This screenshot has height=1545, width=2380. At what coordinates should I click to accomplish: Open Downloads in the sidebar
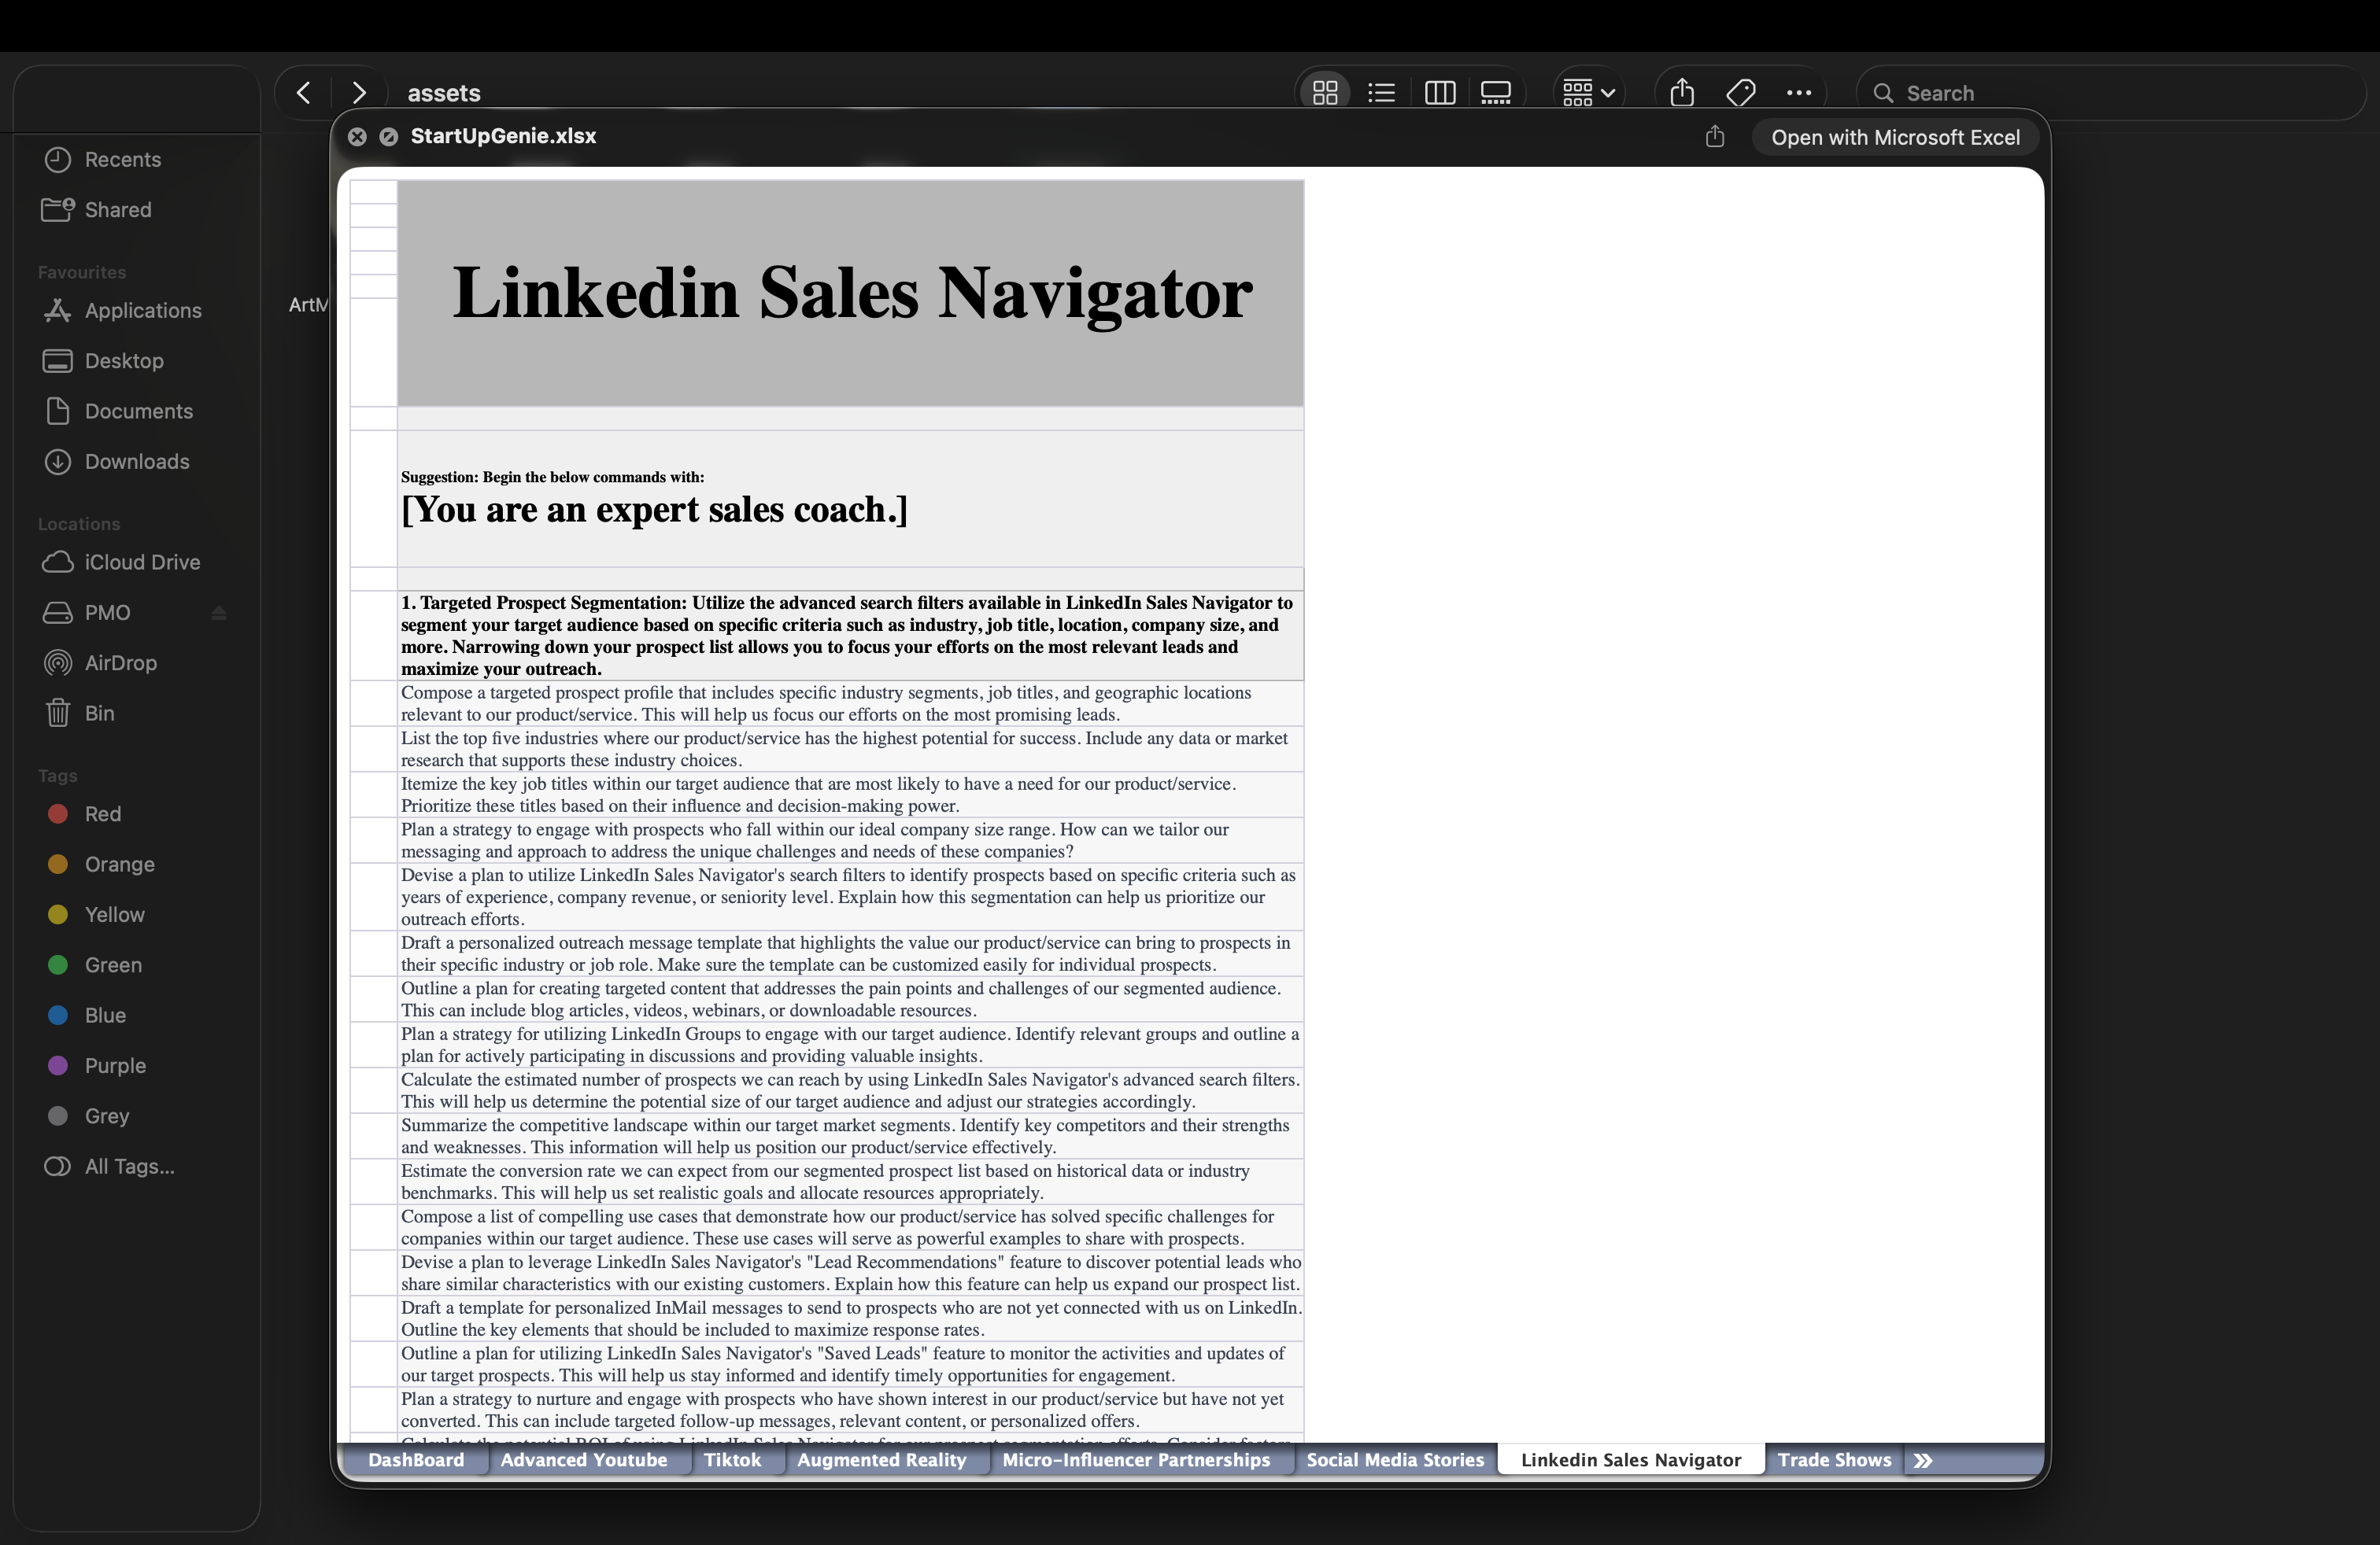[137, 461]
